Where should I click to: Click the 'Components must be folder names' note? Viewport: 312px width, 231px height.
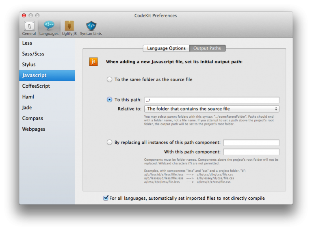point(211,162)
